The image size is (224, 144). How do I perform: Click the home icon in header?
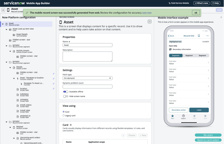pos(3,10)
